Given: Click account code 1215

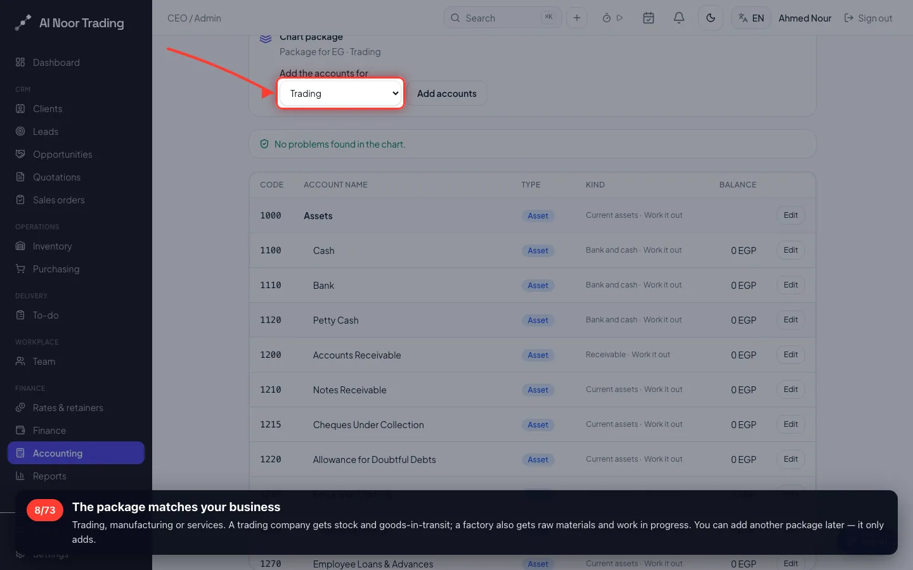Looking at the screenshot, I should (x=271, y=424).
